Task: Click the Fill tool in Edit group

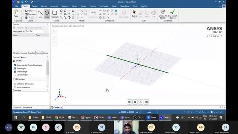Action: tap(154, 14)
